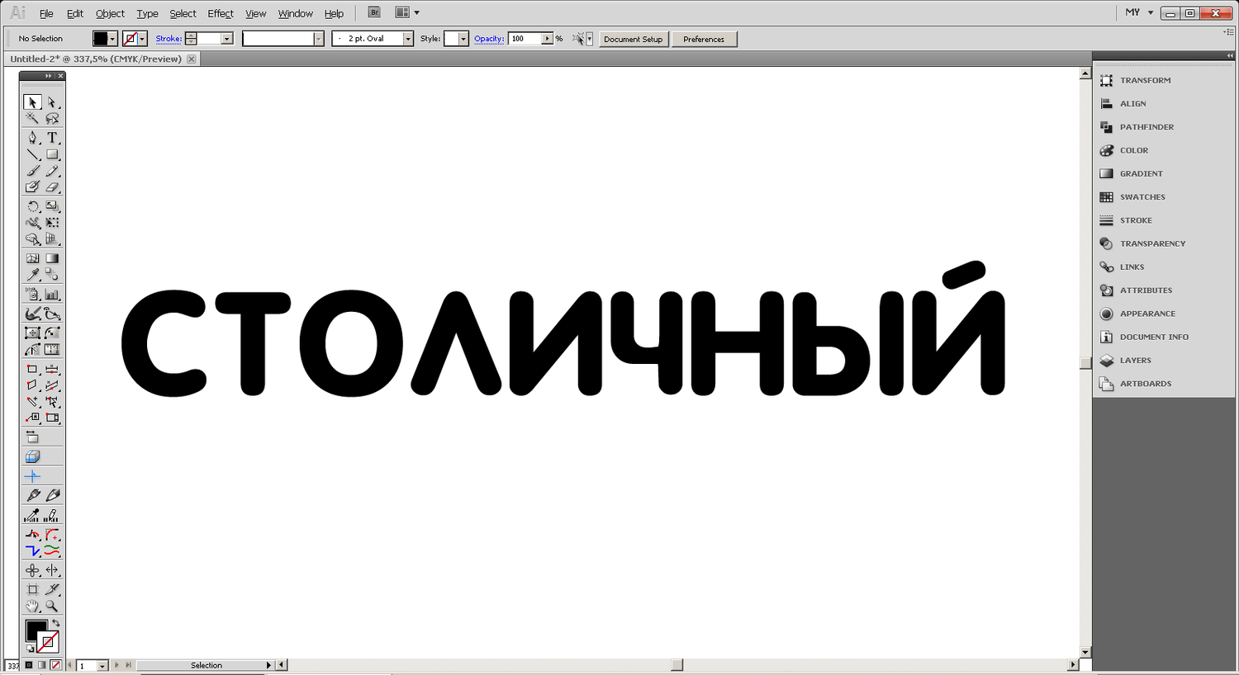The width and height of the screenshot is (1239, 675).
Task: Click the Opacity link label
Action: click(489, 39)
